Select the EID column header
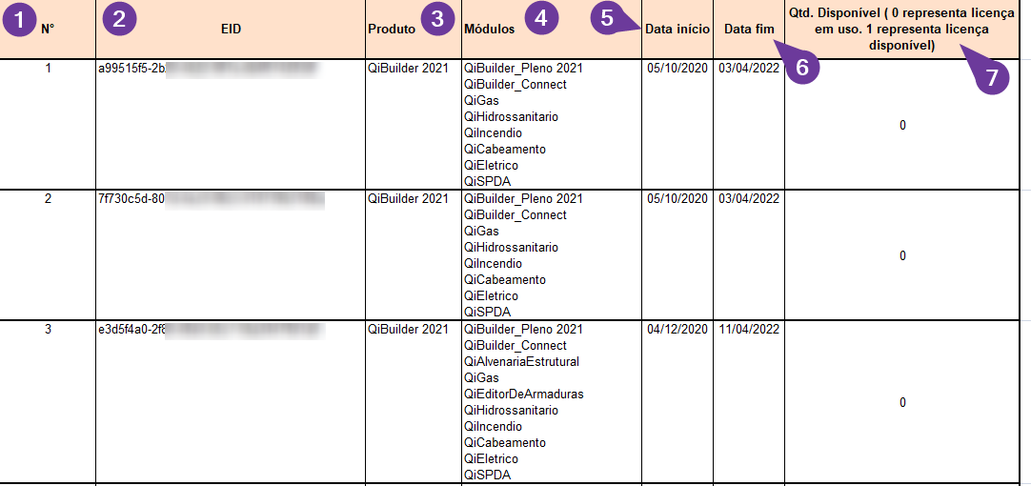This screenshot has width=1031, height=486. tap(231, 30)
